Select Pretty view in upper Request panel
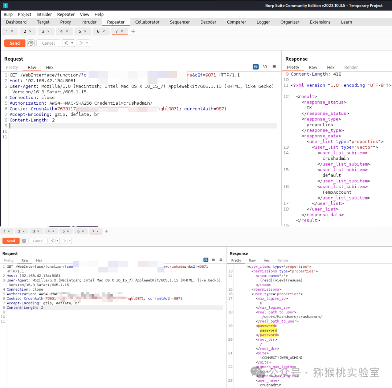The image size is (392, 388). click(12, 67)
